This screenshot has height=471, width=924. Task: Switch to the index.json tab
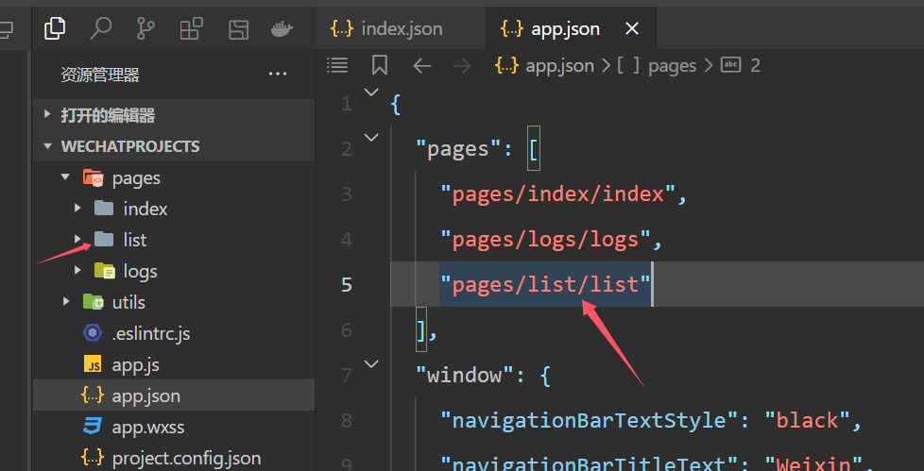click(x=401, y=28)
